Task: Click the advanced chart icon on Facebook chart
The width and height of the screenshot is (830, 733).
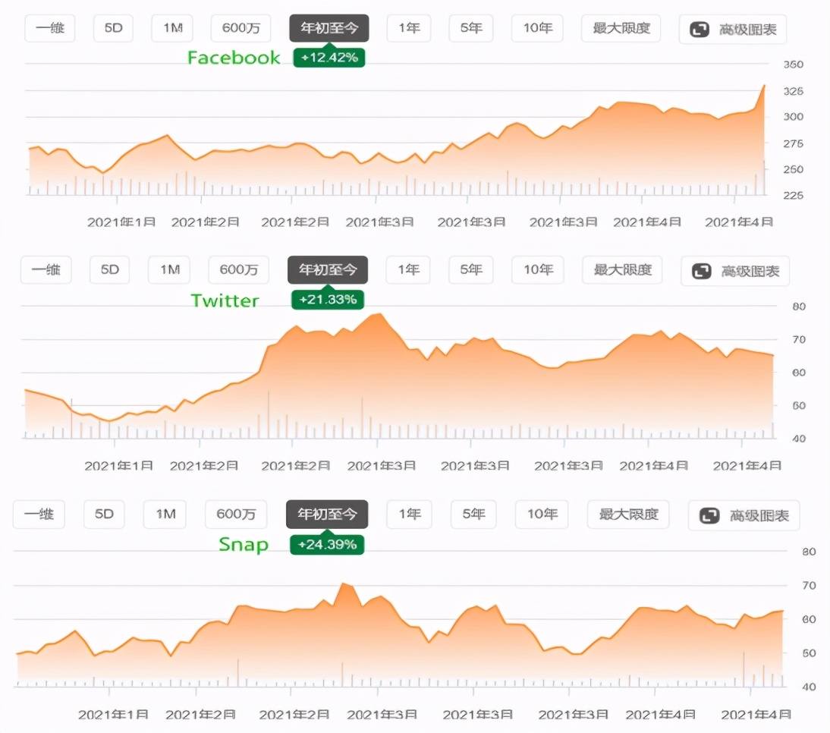Action: pyautogui.click(x=699, y=30)
